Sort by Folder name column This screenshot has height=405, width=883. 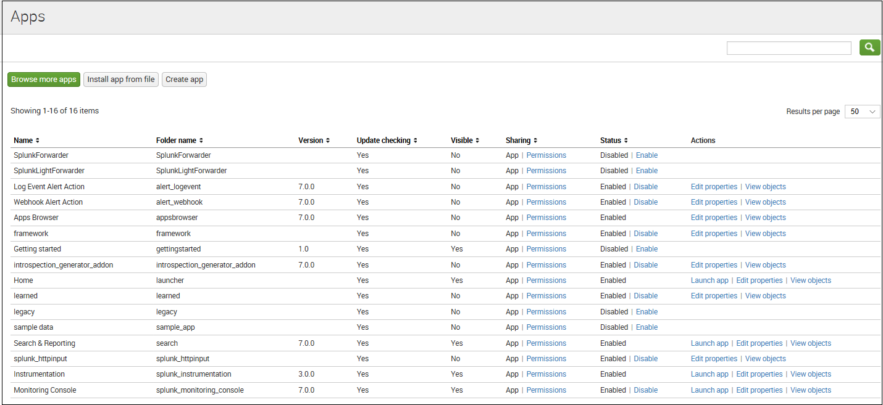tap(180, 141)
